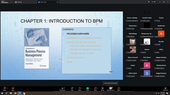The image size is (170, 95).
Task: Open Breakout rooms icon
Action: (110, 88)
